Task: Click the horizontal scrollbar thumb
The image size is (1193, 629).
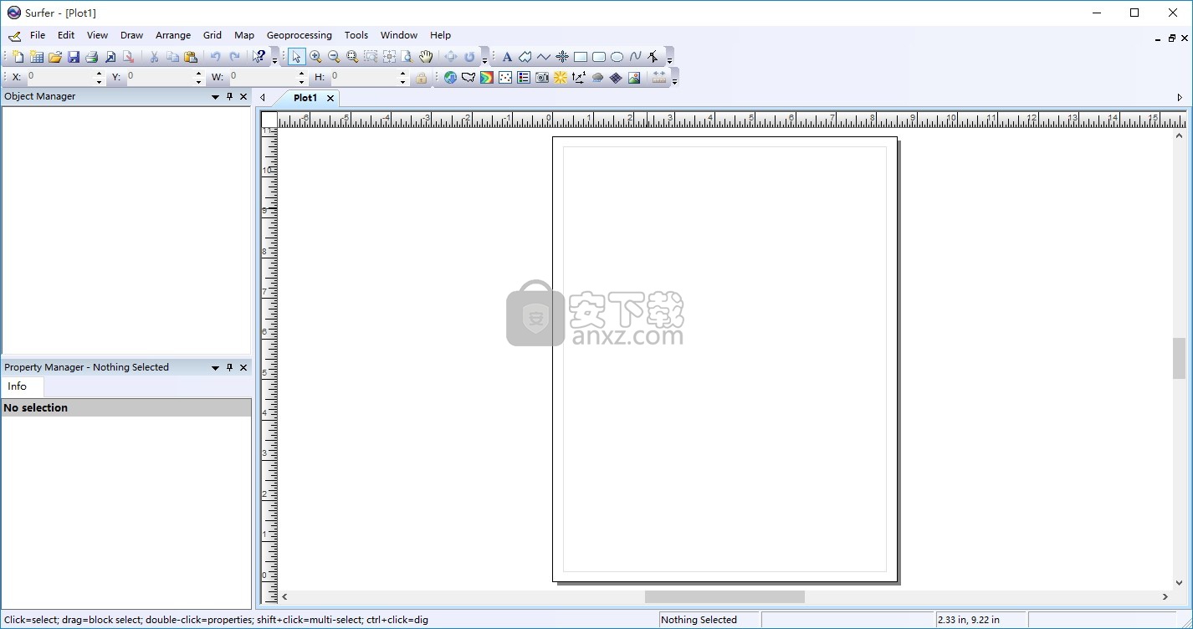Action: [x=725, y=596]
